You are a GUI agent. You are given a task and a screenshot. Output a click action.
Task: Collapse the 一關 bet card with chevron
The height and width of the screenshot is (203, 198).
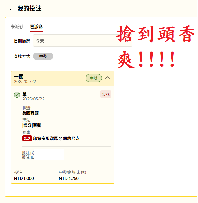point(108,78)
